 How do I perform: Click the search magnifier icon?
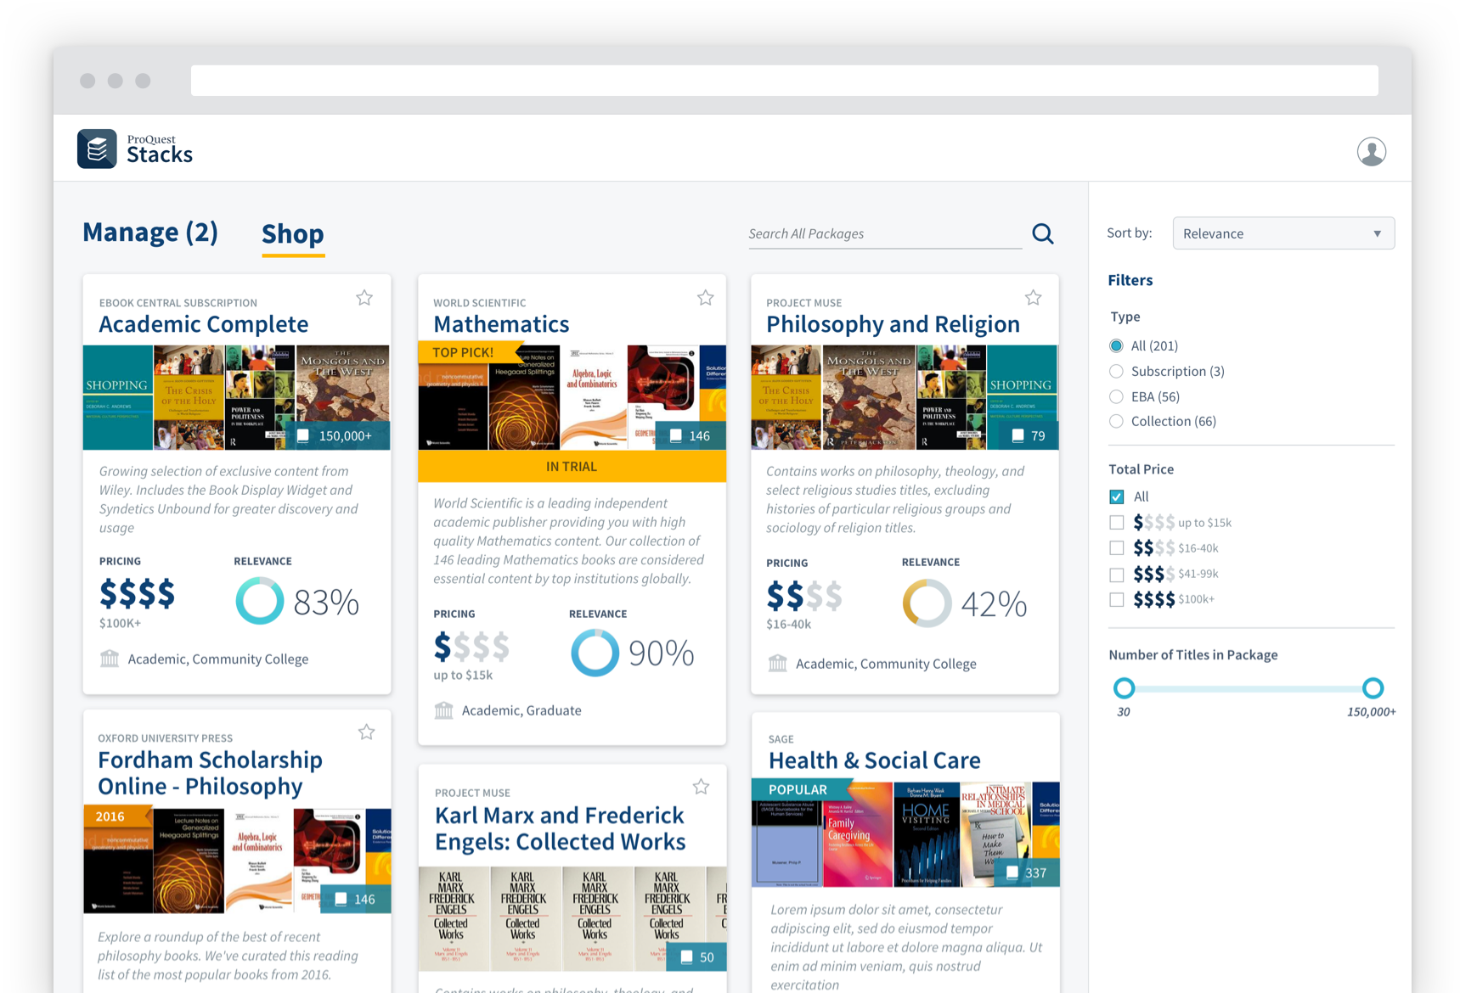pos(1043,233)
